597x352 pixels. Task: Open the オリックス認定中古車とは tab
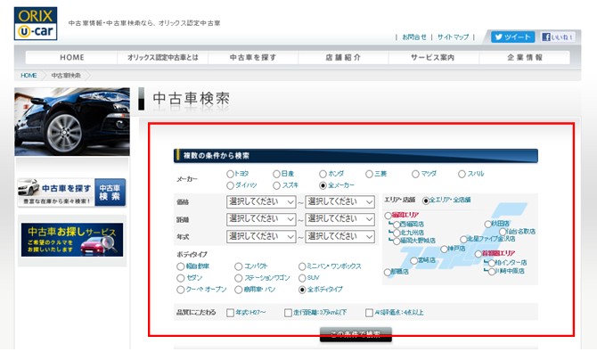(x=162, y=58)
